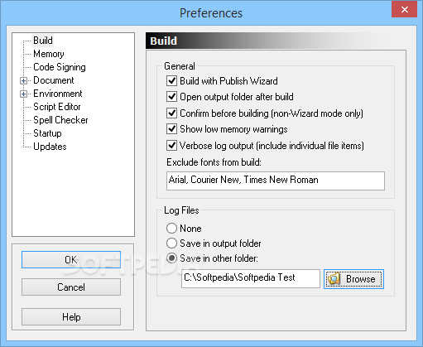The height and width of the screenshot is (347, 423).
Task: Open Spell Checker preferences
Action: tap(60, 120)
